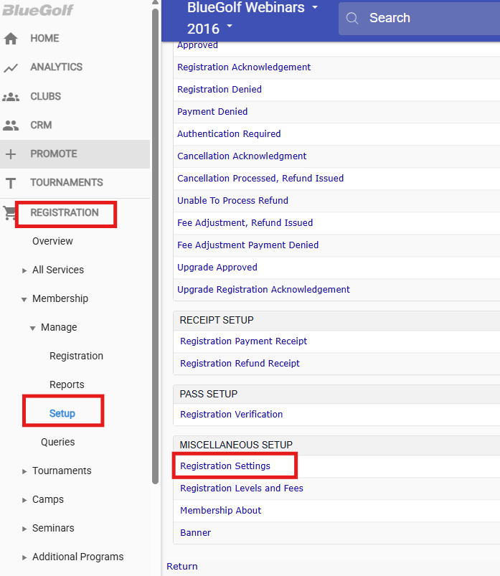Screen dimensions: 500x576
Task: Expand the Seminars tree arrow
Action: tap(24, 529)
